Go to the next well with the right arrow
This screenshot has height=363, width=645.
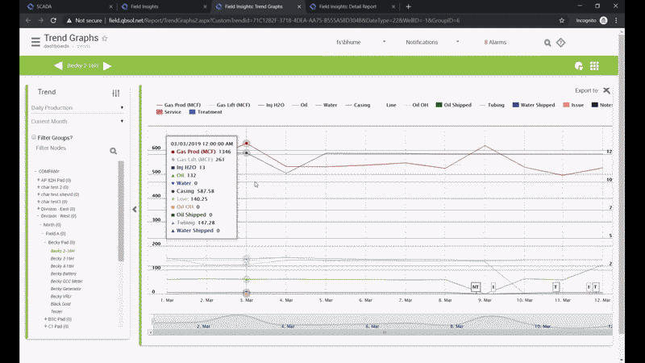pyautogui.click(x=107, y=66)
